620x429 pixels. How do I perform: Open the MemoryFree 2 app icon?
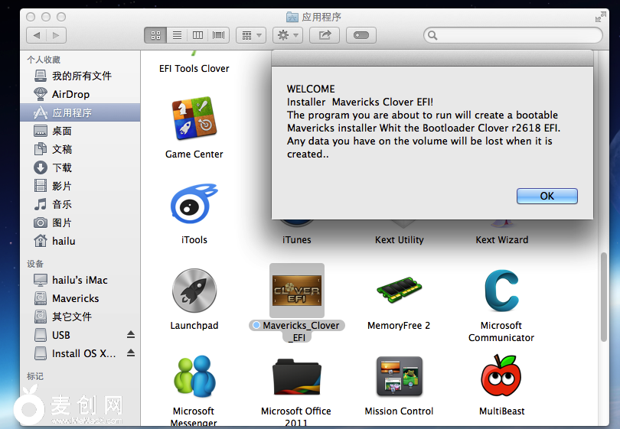(399, 291)
